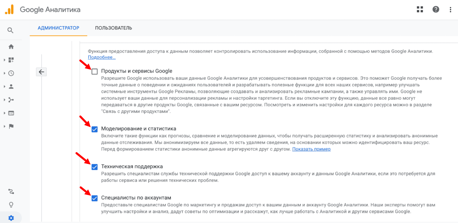This screenshot has width=458, height=223.
Task: Uncheck the 'Техническая поддержка' checkbox
Action: coord(95,167)
